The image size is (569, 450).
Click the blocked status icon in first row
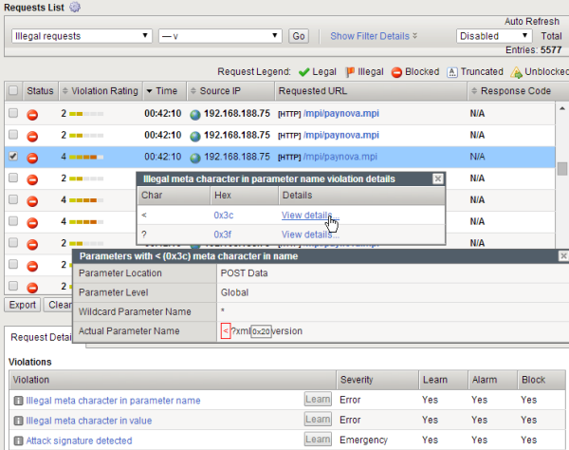pos(31,113)
